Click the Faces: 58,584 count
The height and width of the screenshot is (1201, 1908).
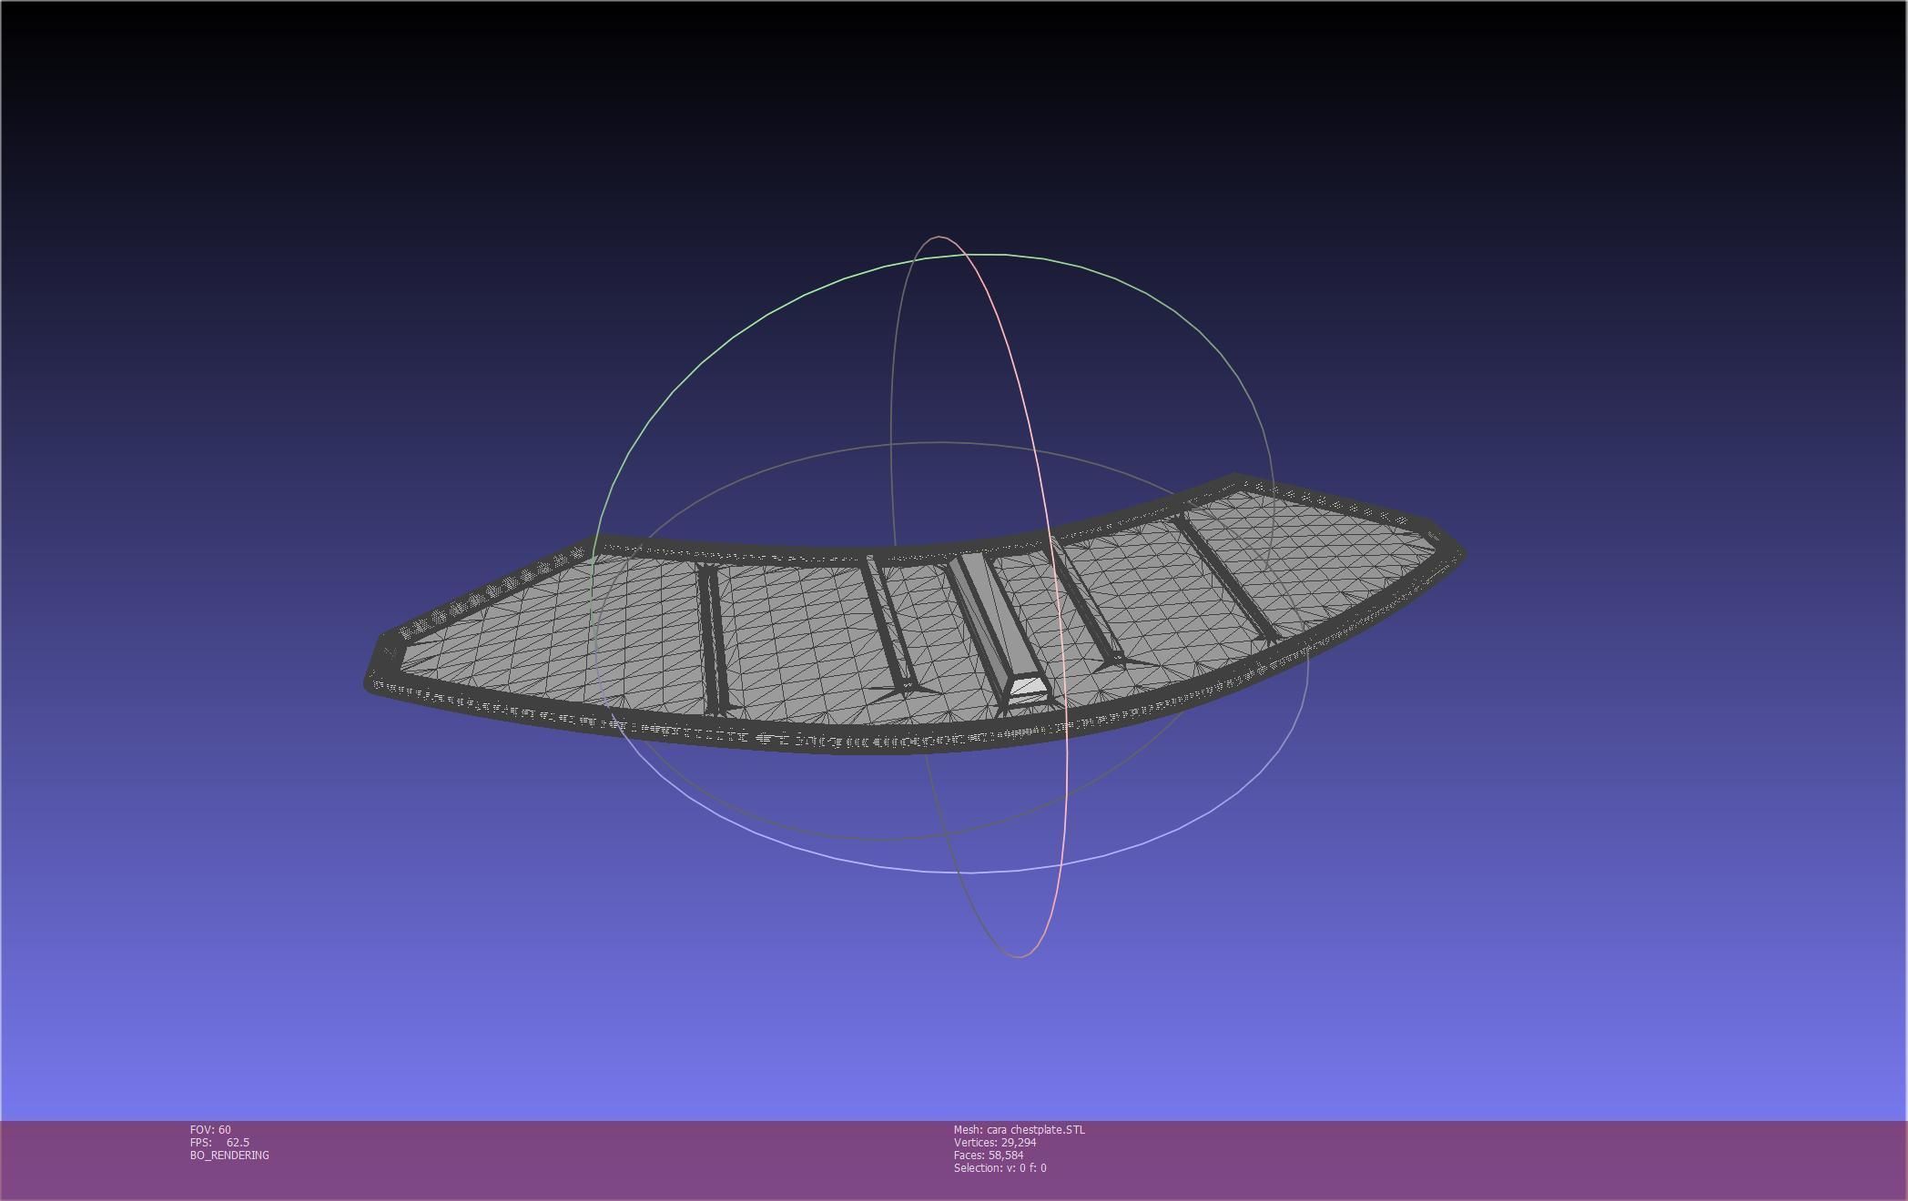(988, 1155)
